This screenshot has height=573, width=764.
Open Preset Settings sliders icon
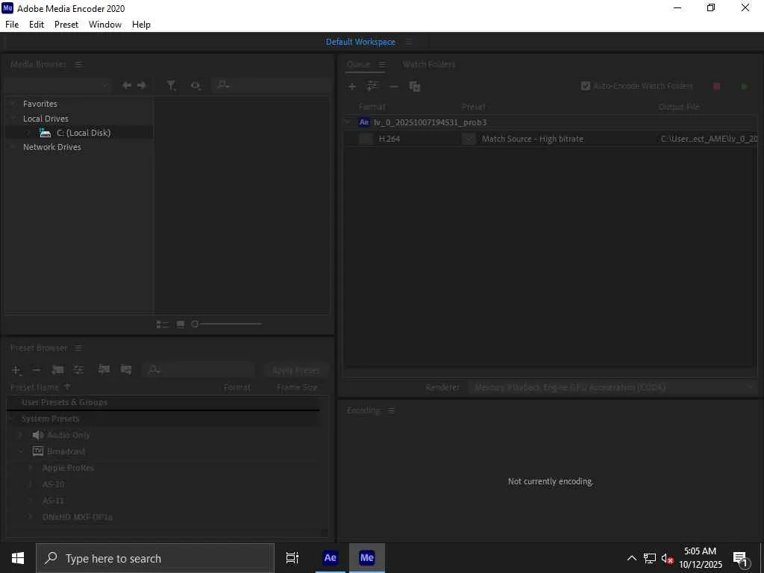(78, 370)
